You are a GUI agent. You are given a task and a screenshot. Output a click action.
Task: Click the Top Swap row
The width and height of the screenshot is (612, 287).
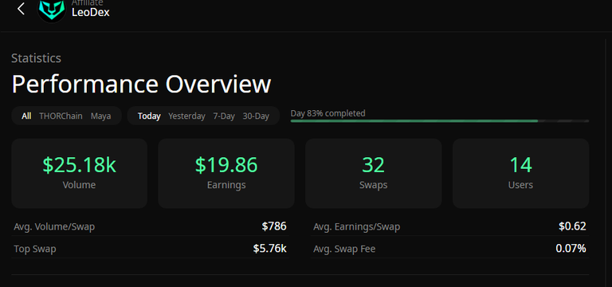coord(151,249)
